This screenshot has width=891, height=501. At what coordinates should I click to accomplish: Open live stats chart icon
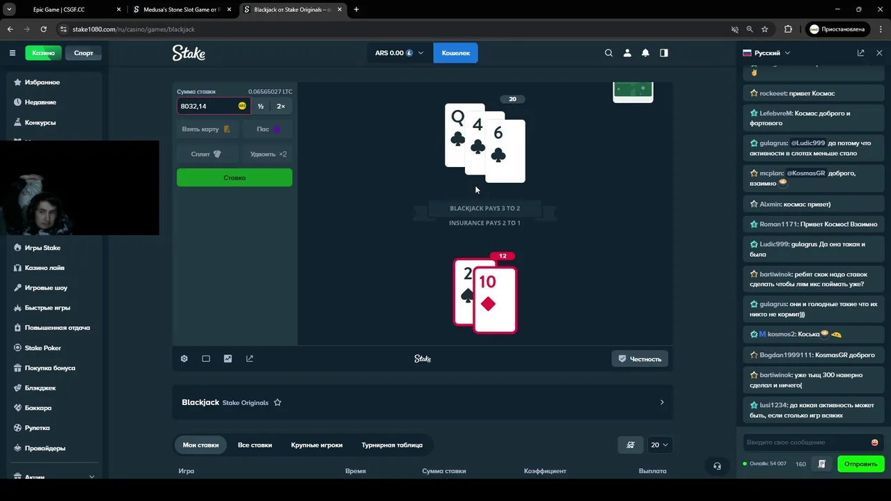coord(228,358)
